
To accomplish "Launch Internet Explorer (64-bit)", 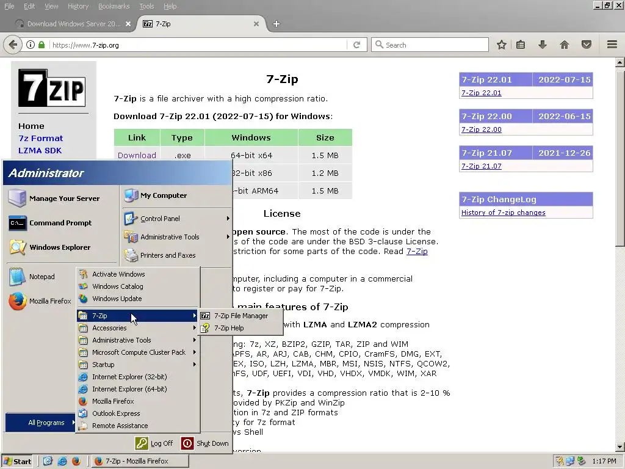I will click(x=129, y=389).
